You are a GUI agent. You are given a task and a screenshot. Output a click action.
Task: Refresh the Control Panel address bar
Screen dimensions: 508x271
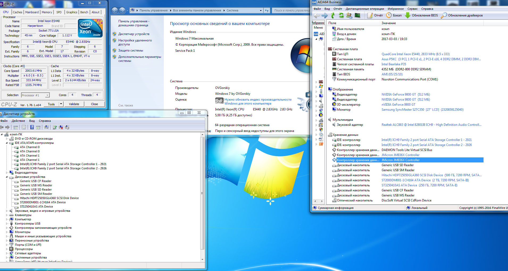(x=267, y=10)
